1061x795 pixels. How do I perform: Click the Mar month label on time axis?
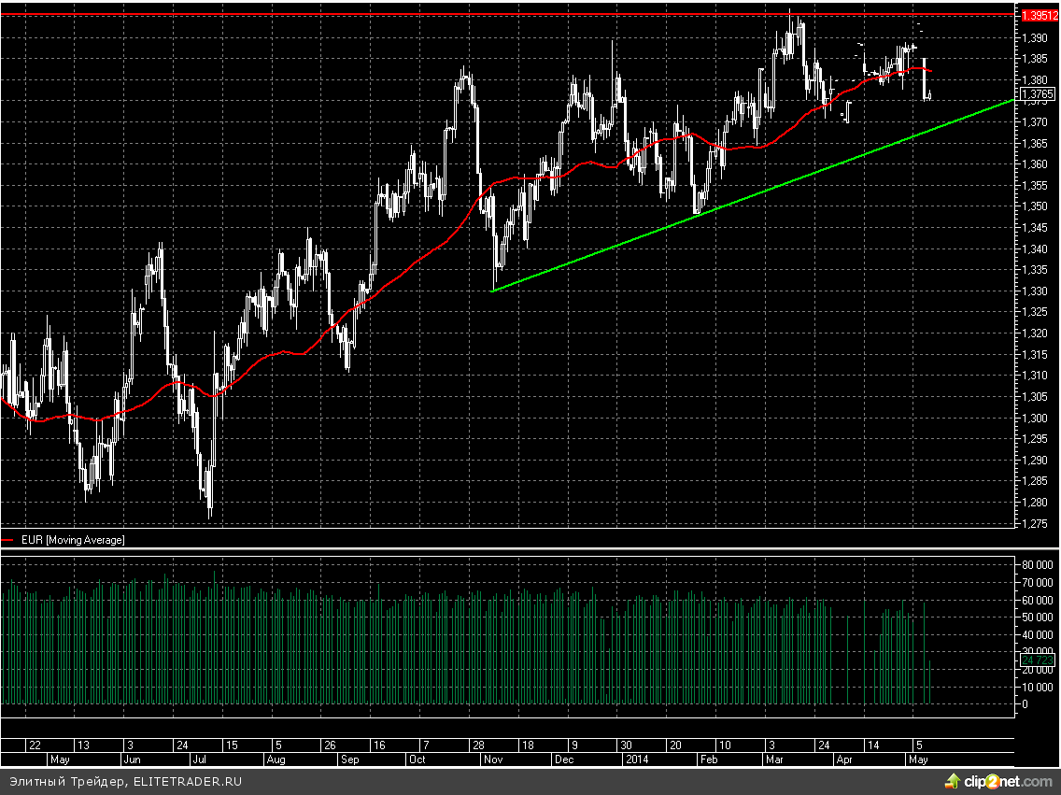tap(775, 760)
